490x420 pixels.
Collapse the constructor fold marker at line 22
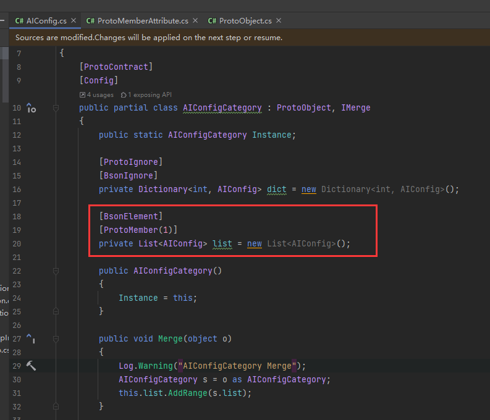pos(56,271)
